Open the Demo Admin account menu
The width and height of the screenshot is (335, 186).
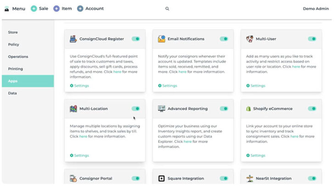(x=316, y=9)
